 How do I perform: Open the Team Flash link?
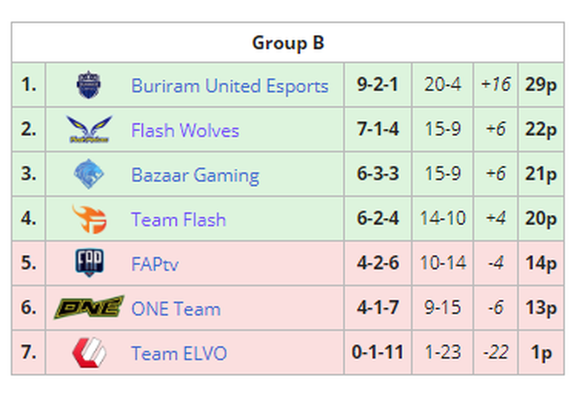(x=178, y=219)
